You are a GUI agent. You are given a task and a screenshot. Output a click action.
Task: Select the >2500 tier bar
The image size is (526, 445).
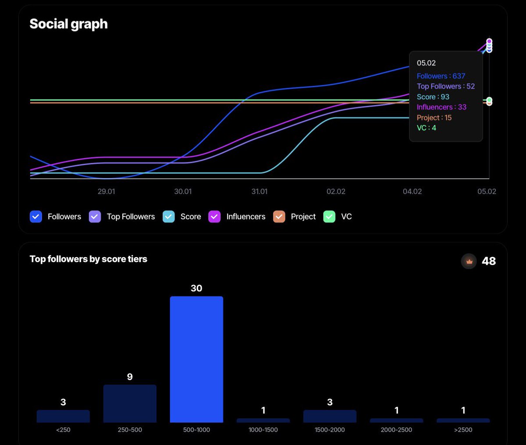(463, 420)
